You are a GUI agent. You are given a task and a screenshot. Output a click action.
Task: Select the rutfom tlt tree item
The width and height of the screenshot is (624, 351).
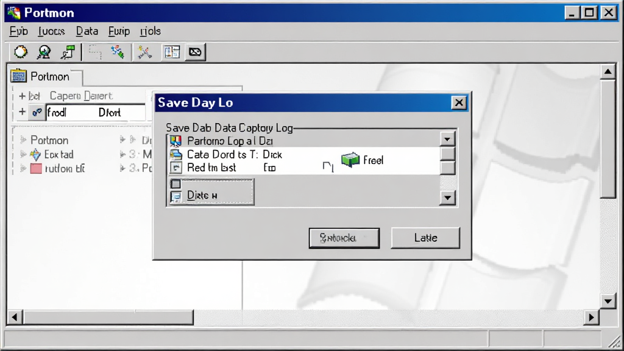65,169
